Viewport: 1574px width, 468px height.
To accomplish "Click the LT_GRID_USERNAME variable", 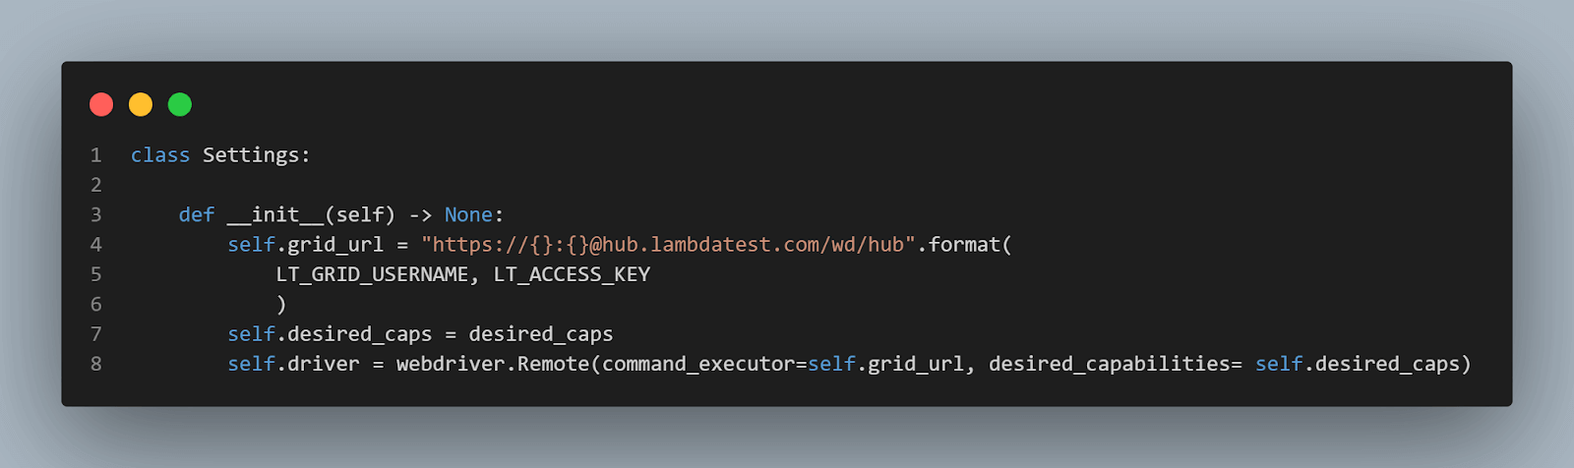I will pyautogui.click(x=373, y=274).
